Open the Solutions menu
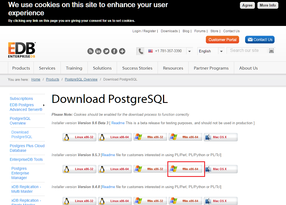 pyautogui.click(x=102, y=68)
